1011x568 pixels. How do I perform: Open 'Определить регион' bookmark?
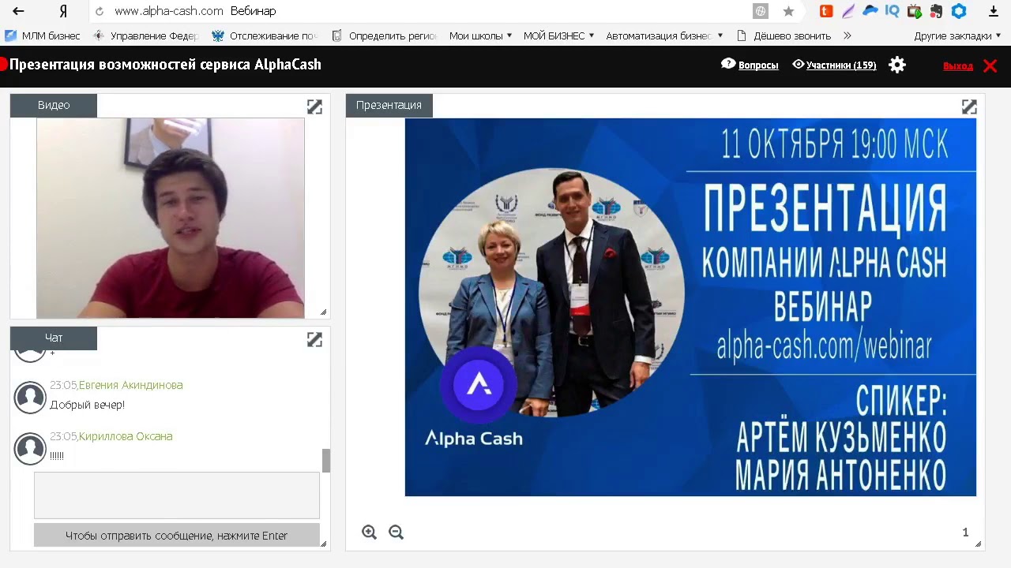[x=385, y=35]
